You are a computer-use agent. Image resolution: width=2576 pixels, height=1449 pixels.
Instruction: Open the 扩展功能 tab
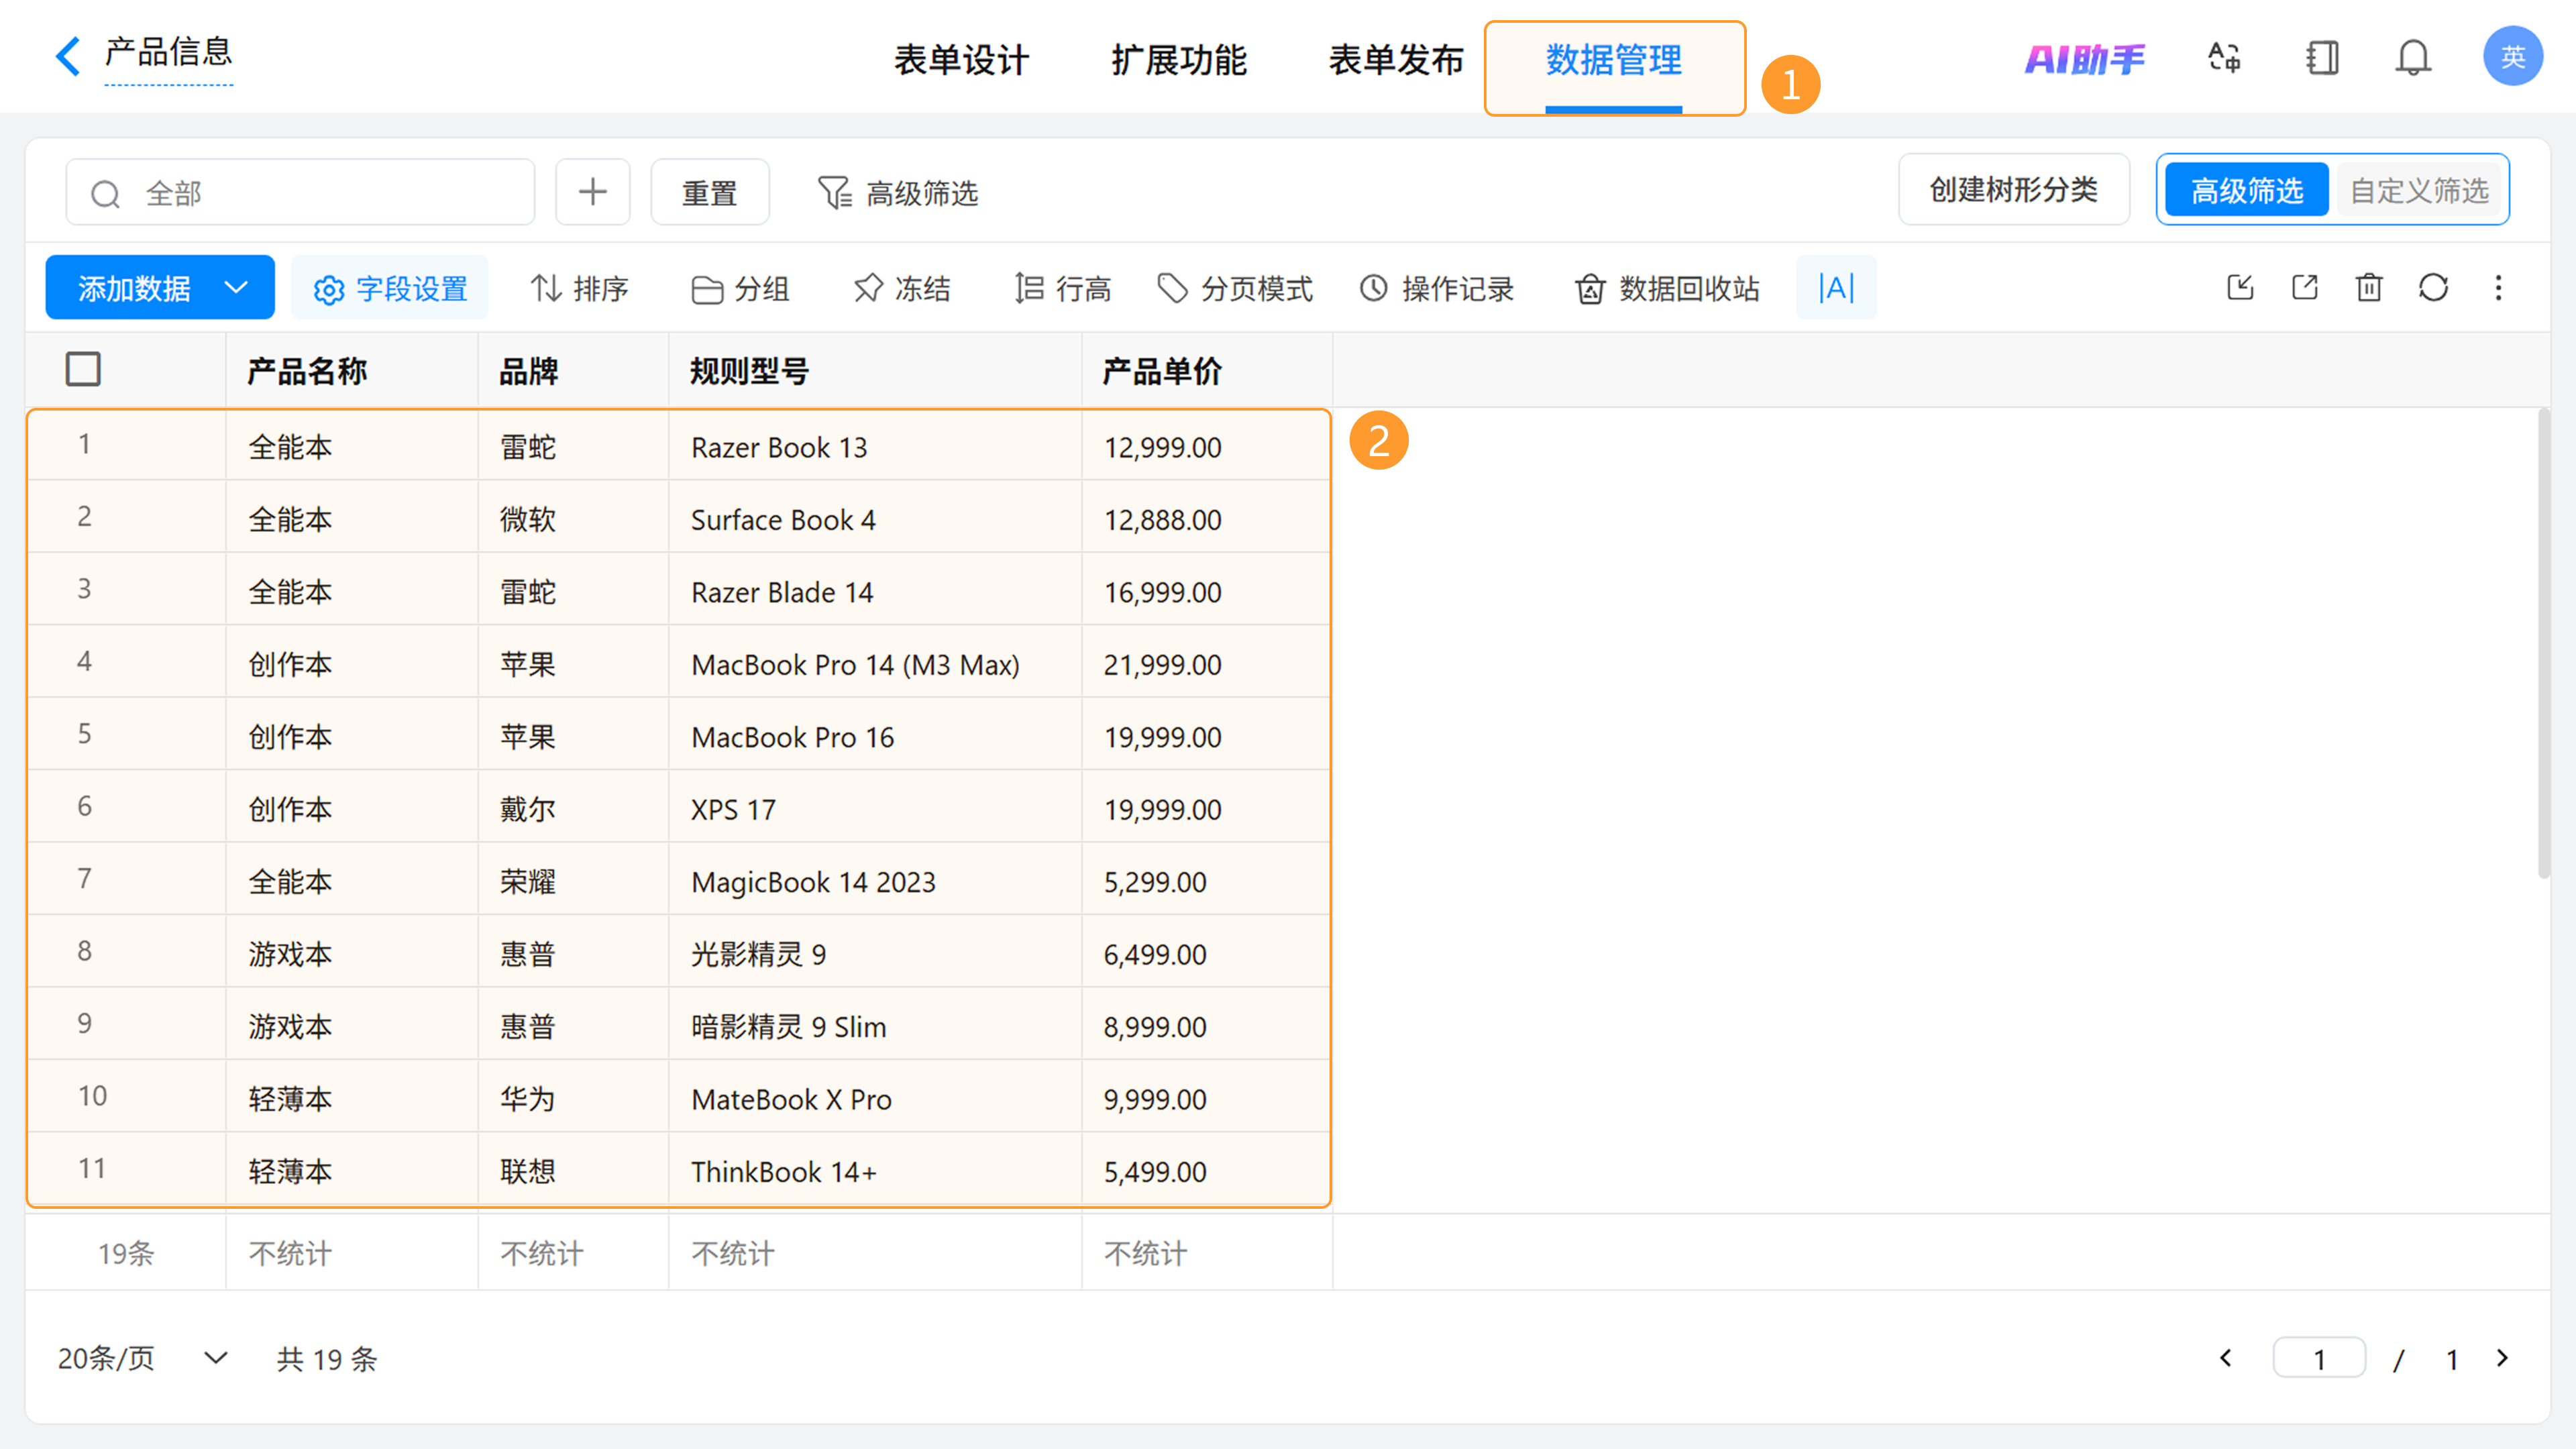1178,60
